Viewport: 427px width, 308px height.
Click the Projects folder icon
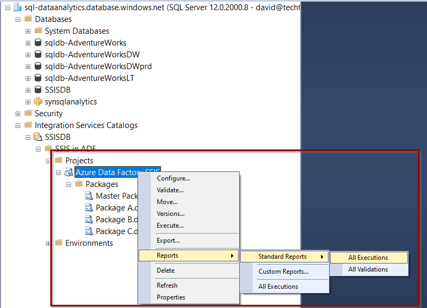click(58, 160)
